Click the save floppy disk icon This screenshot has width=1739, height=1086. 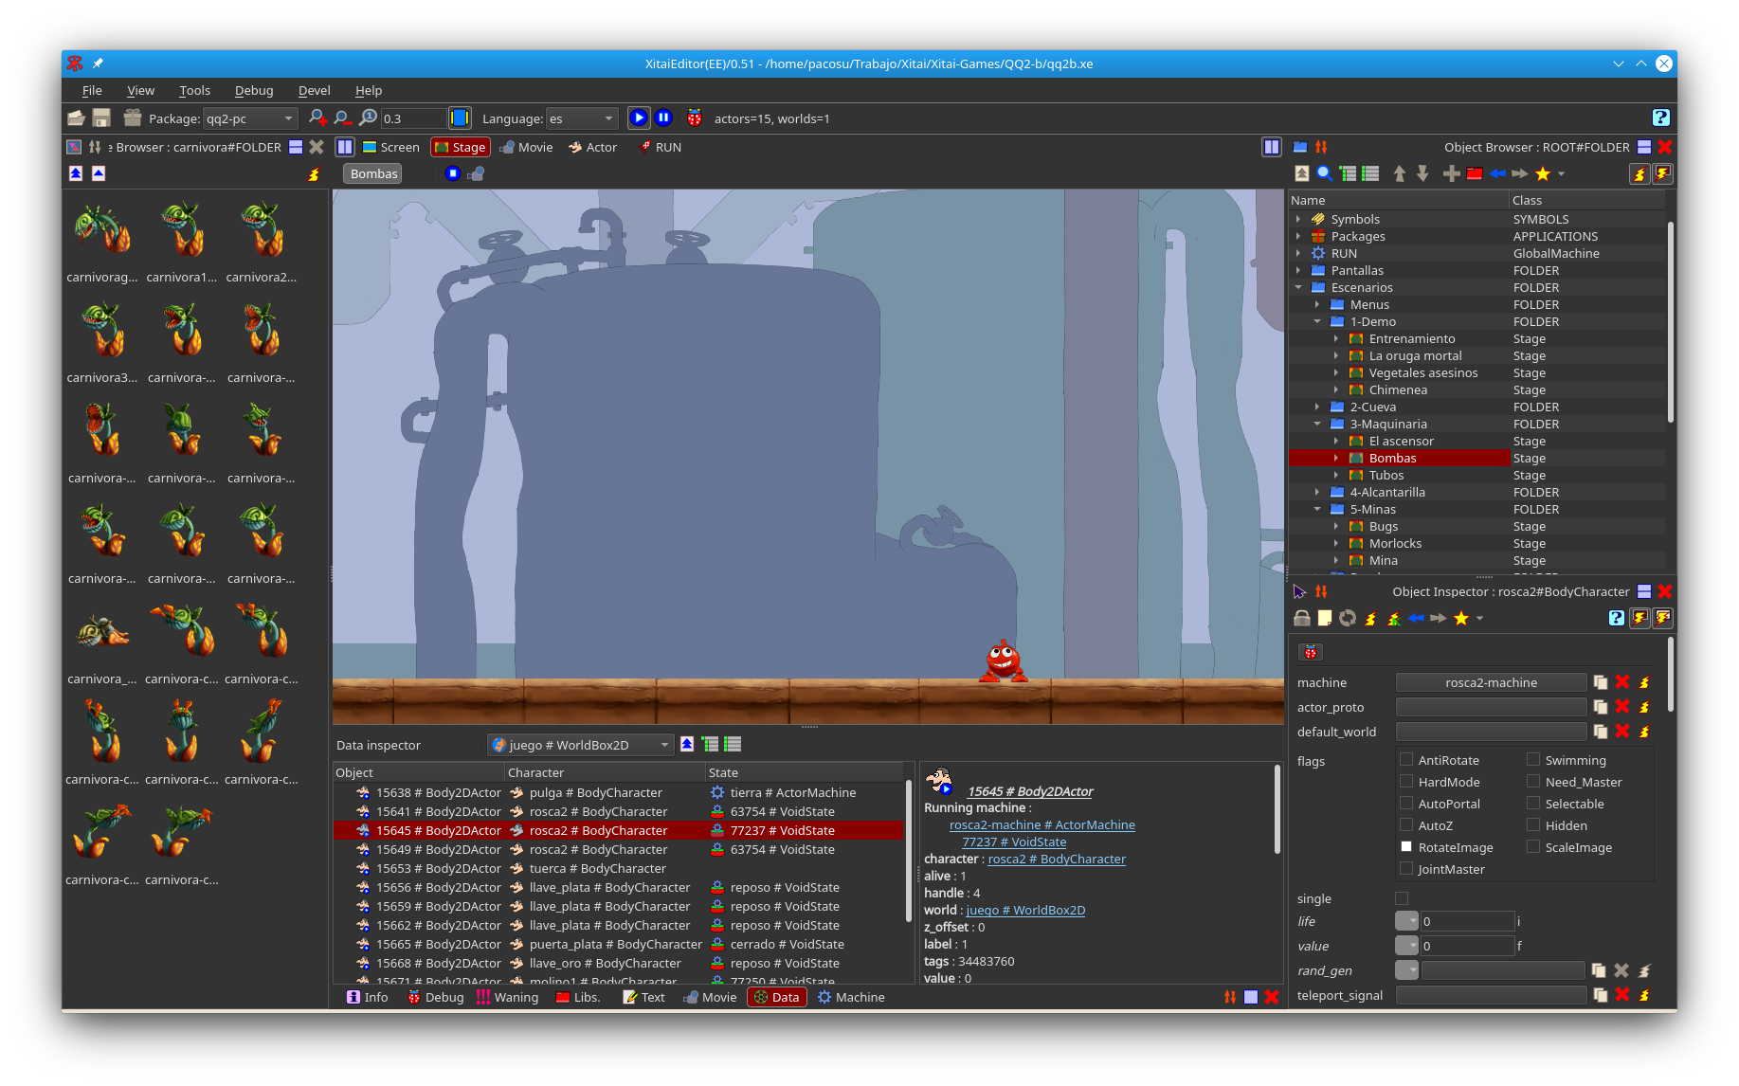pos(101,118)
